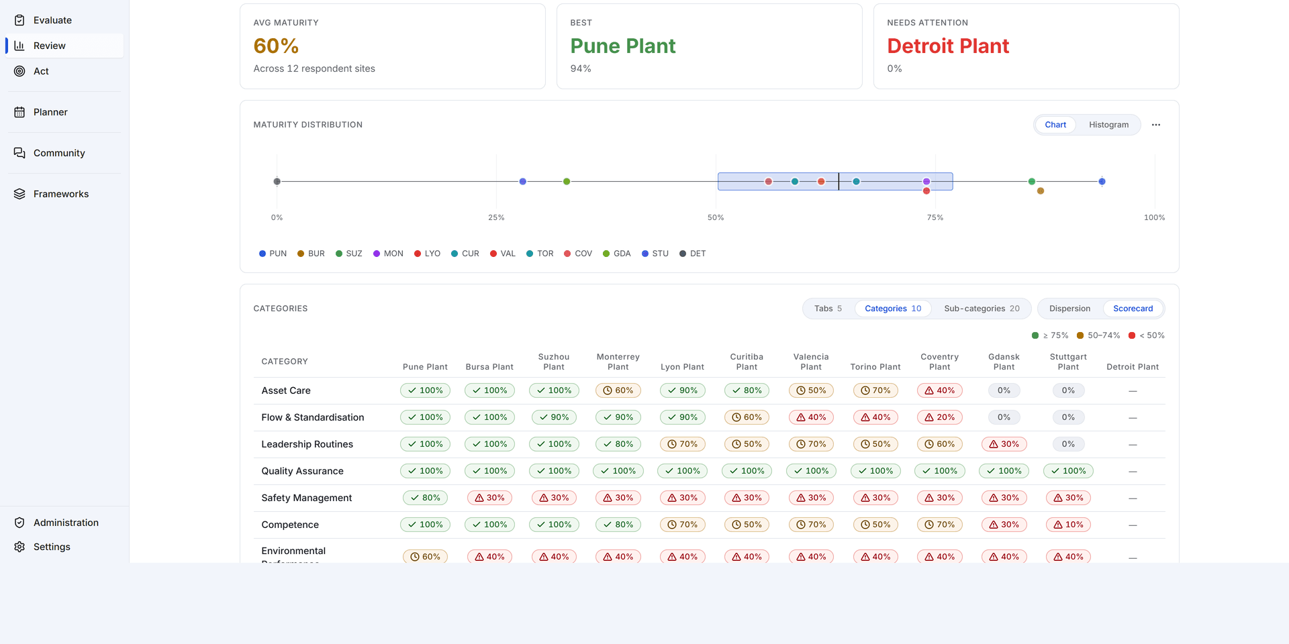Viewport: 1289px width, 644px height.
Task: Click the Pune Plant best card
Action: click(x=709, y=46)
